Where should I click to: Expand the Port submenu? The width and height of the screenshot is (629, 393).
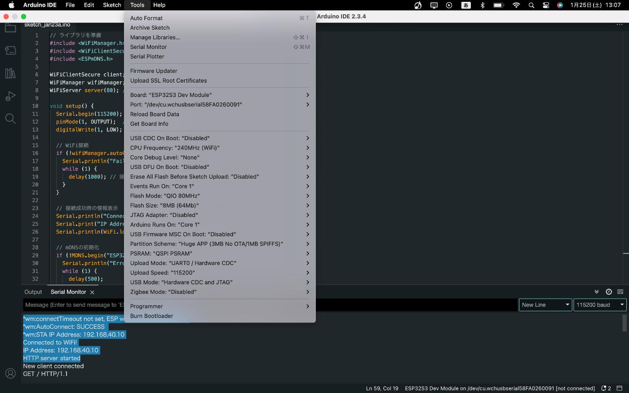tap(220, 105)
